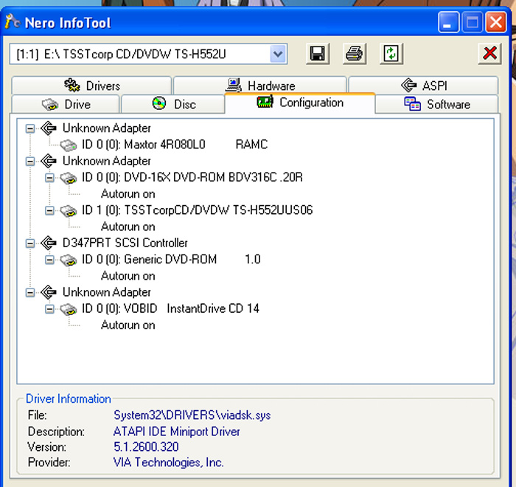Select Generic DVD-ROM 1.0 row

pyautogui.click(x=171, y=259)
